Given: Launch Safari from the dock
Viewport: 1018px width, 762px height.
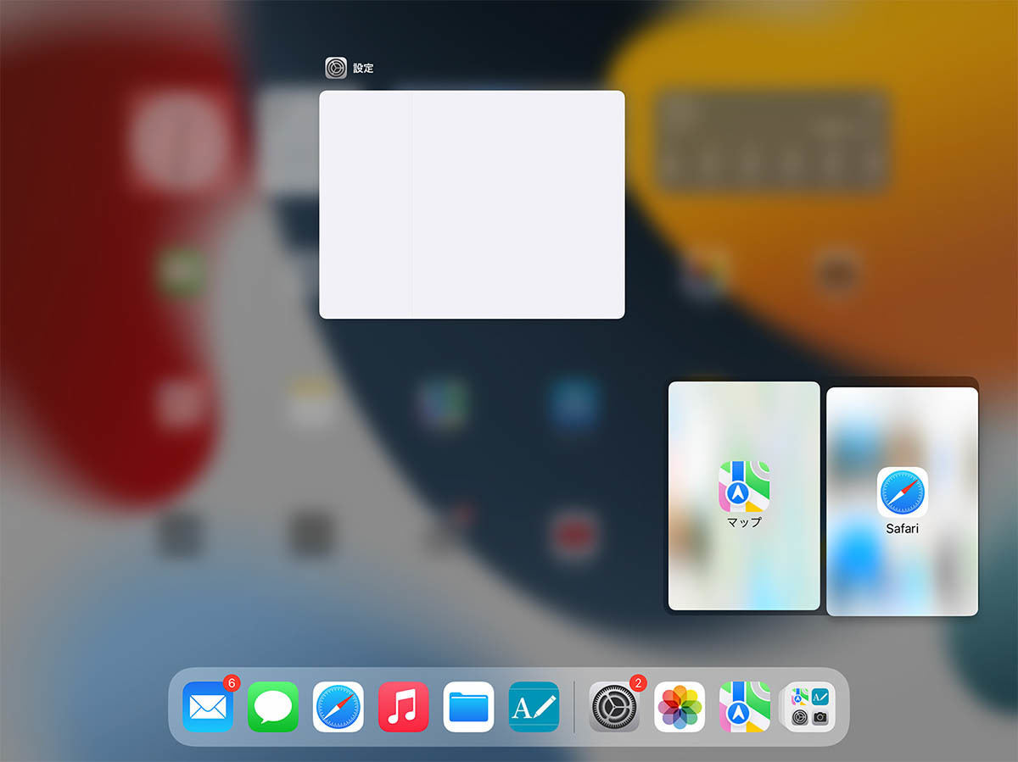Looking at the screenshot, I should click(x=338, y=706).
